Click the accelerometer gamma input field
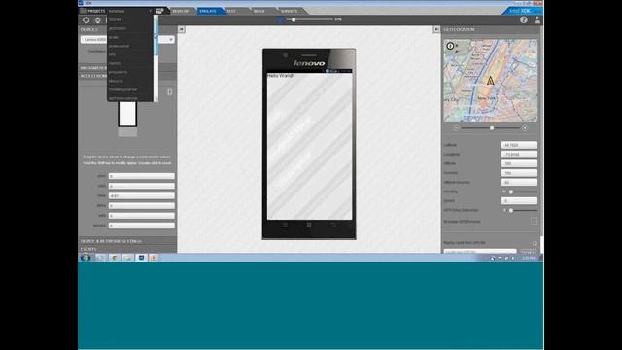622x350 pixels. tap(142, 226)
